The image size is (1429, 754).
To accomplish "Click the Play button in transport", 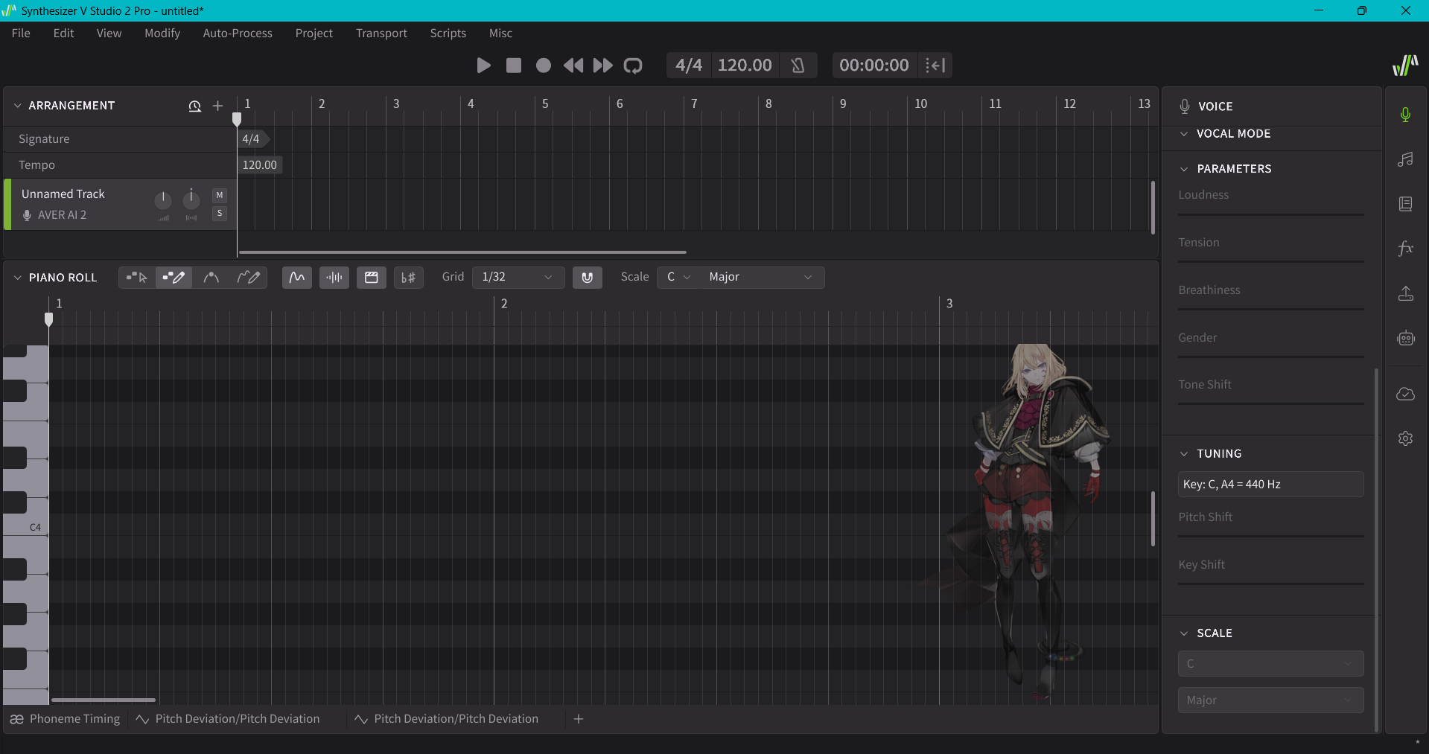I will (x=483, y=66).
